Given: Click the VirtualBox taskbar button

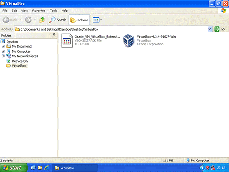Looking at the screenshot, I should 75,168.
